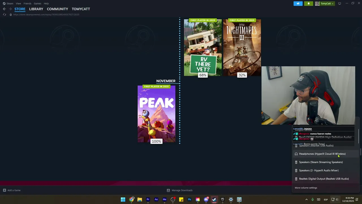The width and height of the screenshot is (362, 204).
Task: Go forward using Steam forward arrow
Action: [10, 9]
